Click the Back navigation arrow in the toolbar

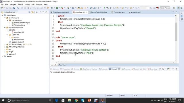(x=131, y=8)
